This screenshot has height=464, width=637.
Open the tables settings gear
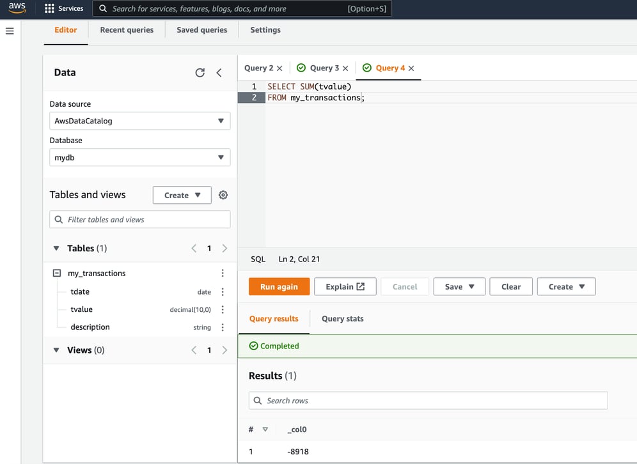[223, 195]
